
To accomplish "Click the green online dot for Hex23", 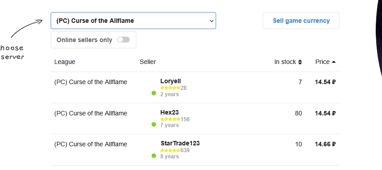I will [x=154, y=124].
